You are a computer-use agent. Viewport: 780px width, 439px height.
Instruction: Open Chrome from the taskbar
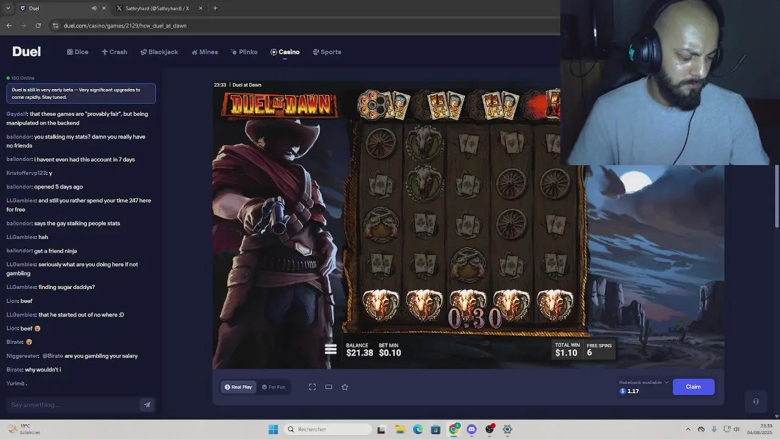454,429
